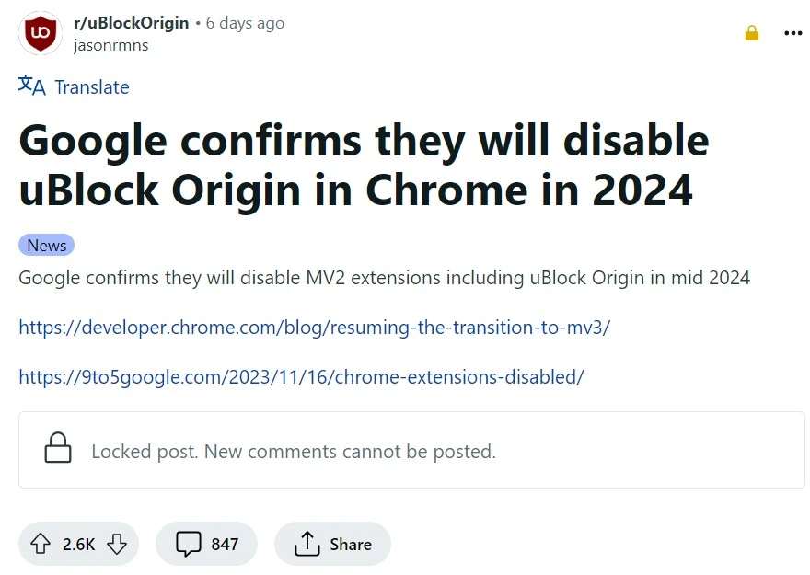
Task: Filter by the News flair tag
Action: coord(46,246)
